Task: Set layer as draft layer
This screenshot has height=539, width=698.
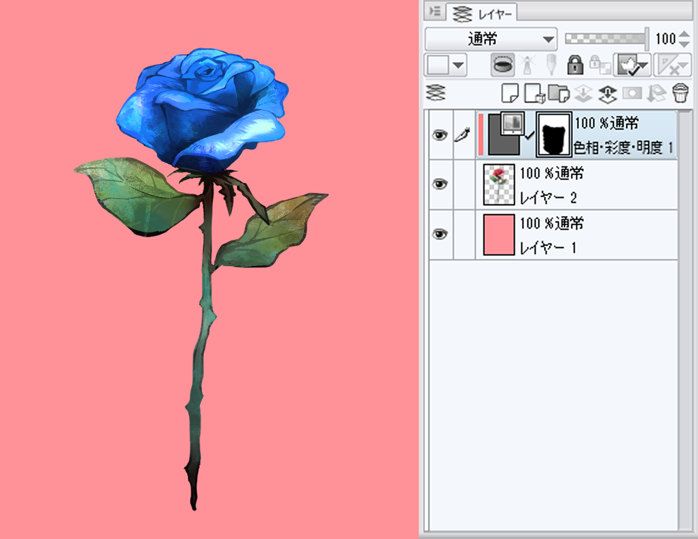Action: (551, 65)
